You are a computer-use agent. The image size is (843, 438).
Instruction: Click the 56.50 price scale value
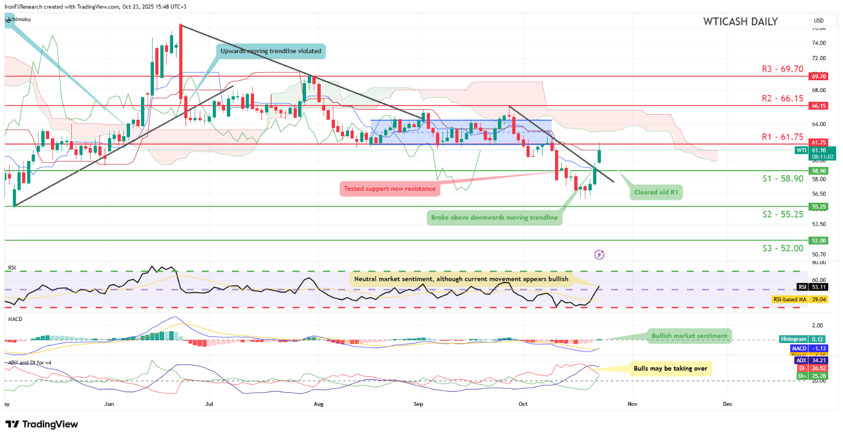tap(818, 193)
